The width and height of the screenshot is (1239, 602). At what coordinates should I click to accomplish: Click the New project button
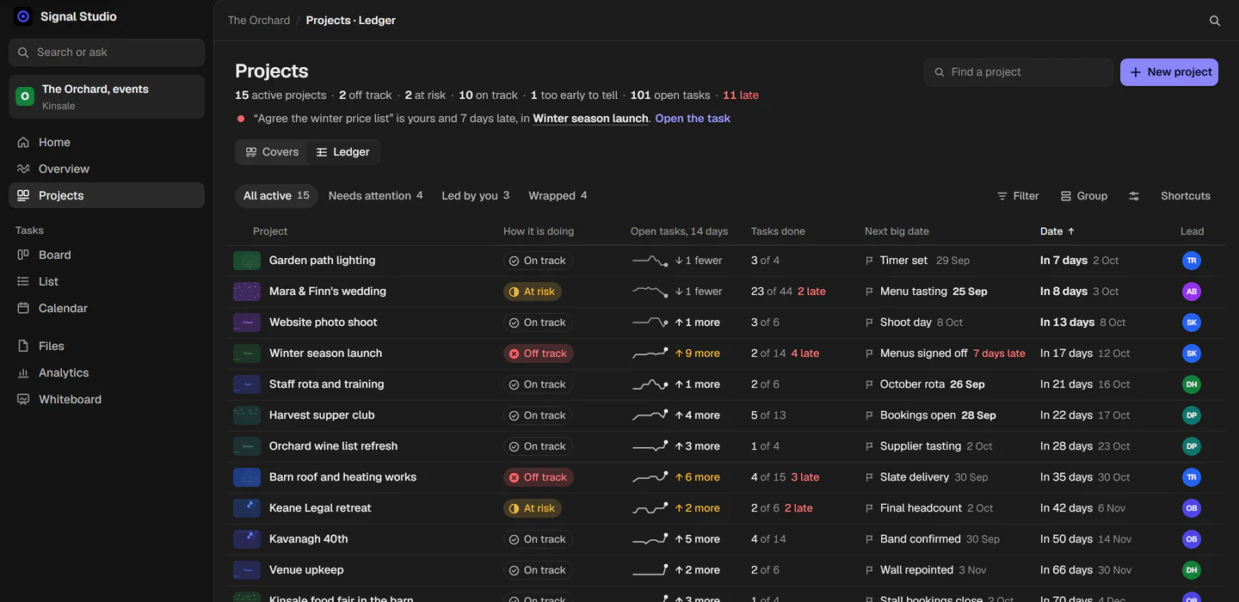point(1169,72)
